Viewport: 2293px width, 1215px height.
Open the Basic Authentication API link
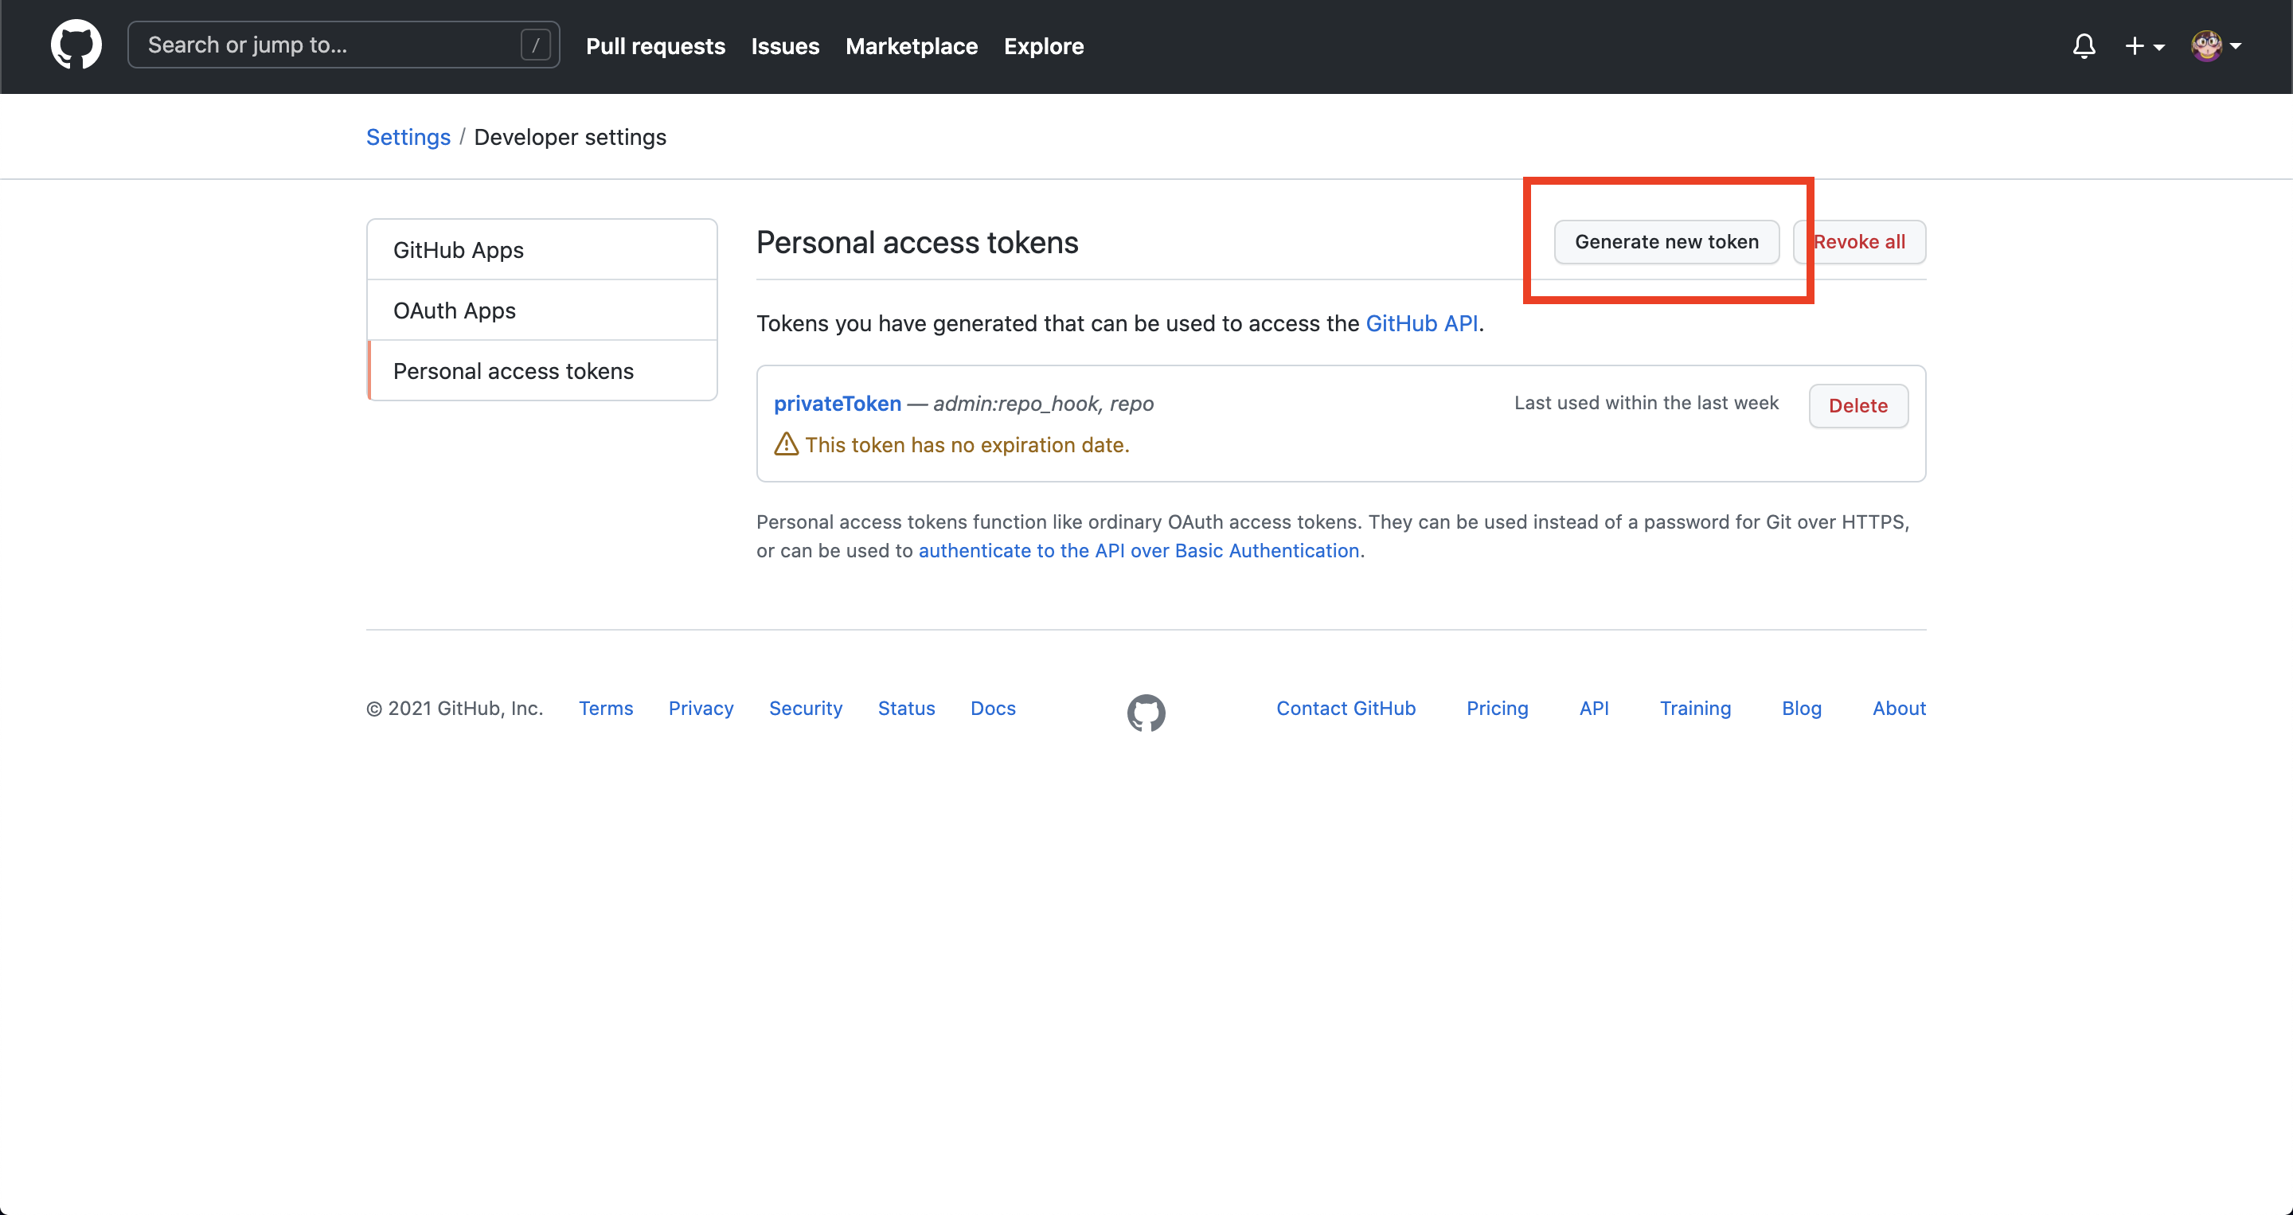pos(1138,551)
